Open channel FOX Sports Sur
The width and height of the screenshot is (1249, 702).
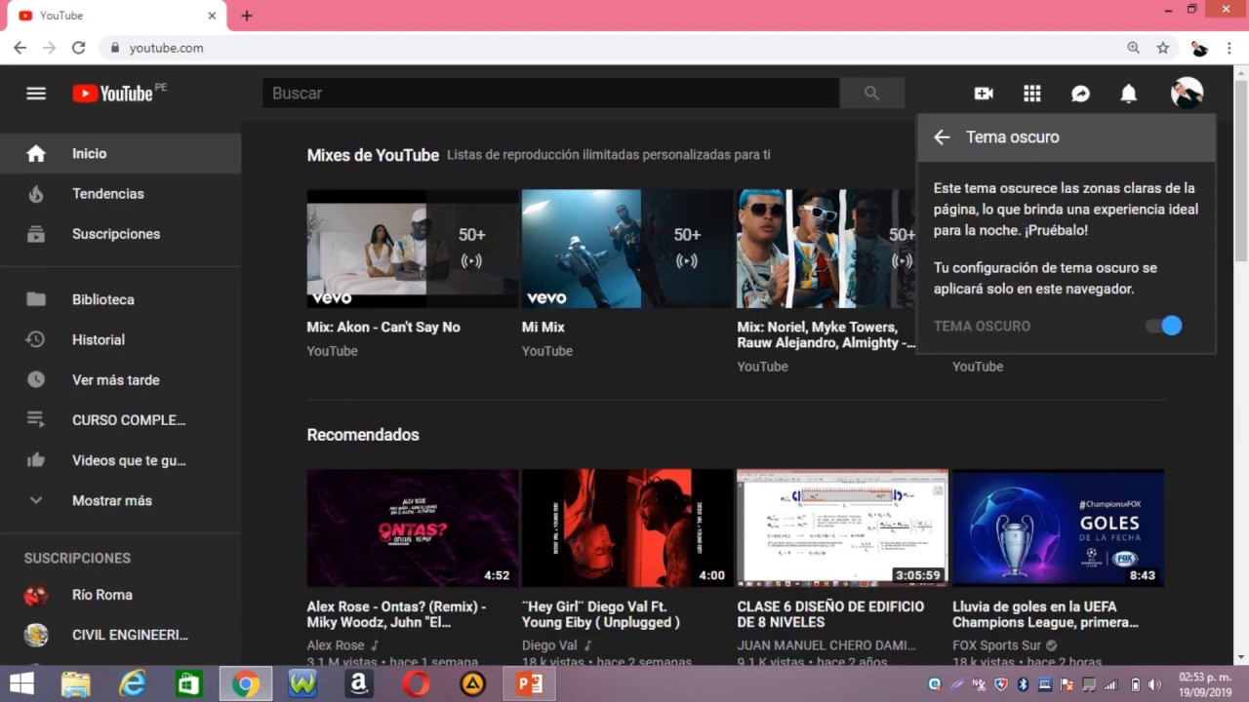coord(996,645)
